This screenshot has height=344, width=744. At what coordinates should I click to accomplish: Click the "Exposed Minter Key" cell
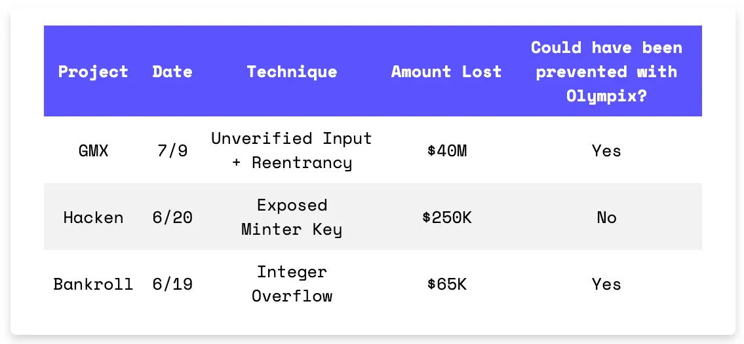(292, 217)
